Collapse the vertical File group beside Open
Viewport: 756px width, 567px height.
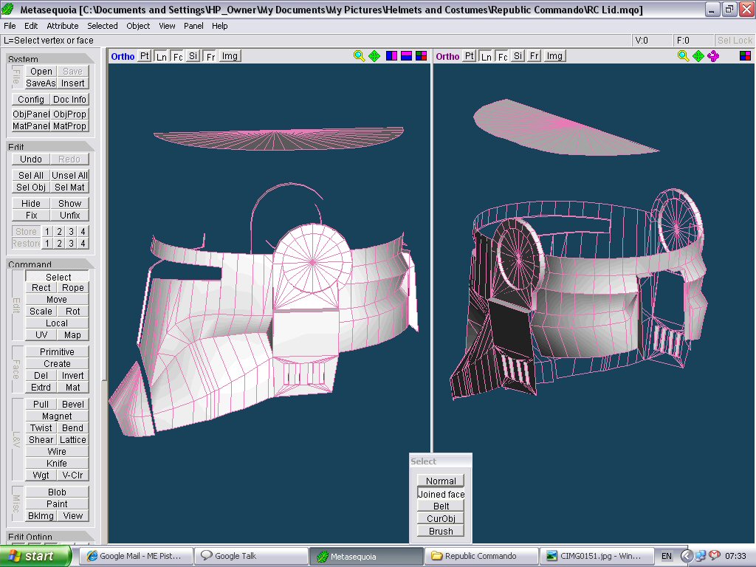point(16,77)
